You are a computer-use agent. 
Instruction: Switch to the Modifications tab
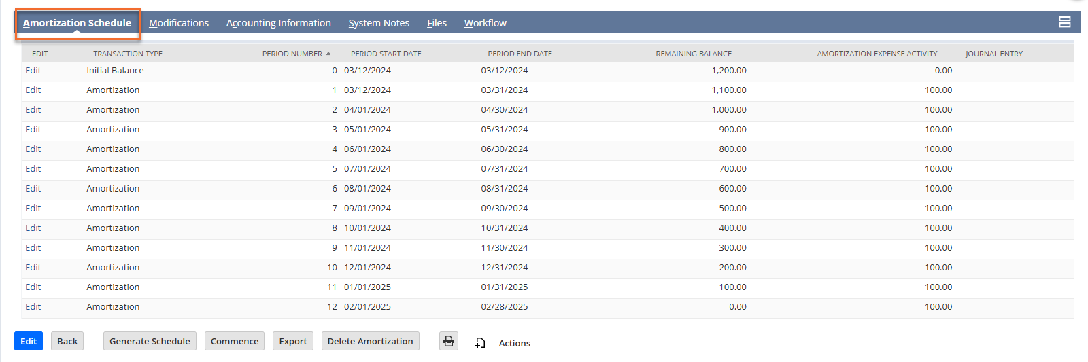179,23
